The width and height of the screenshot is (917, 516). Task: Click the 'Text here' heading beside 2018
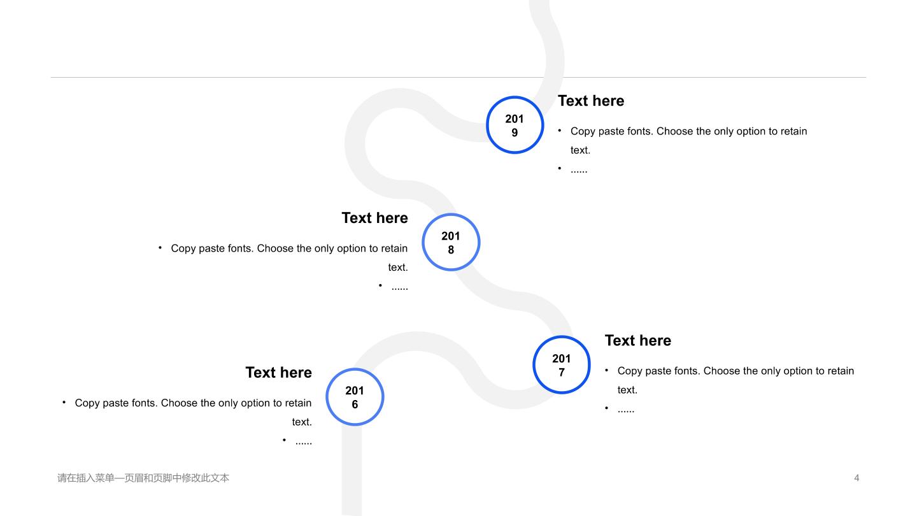374,218
